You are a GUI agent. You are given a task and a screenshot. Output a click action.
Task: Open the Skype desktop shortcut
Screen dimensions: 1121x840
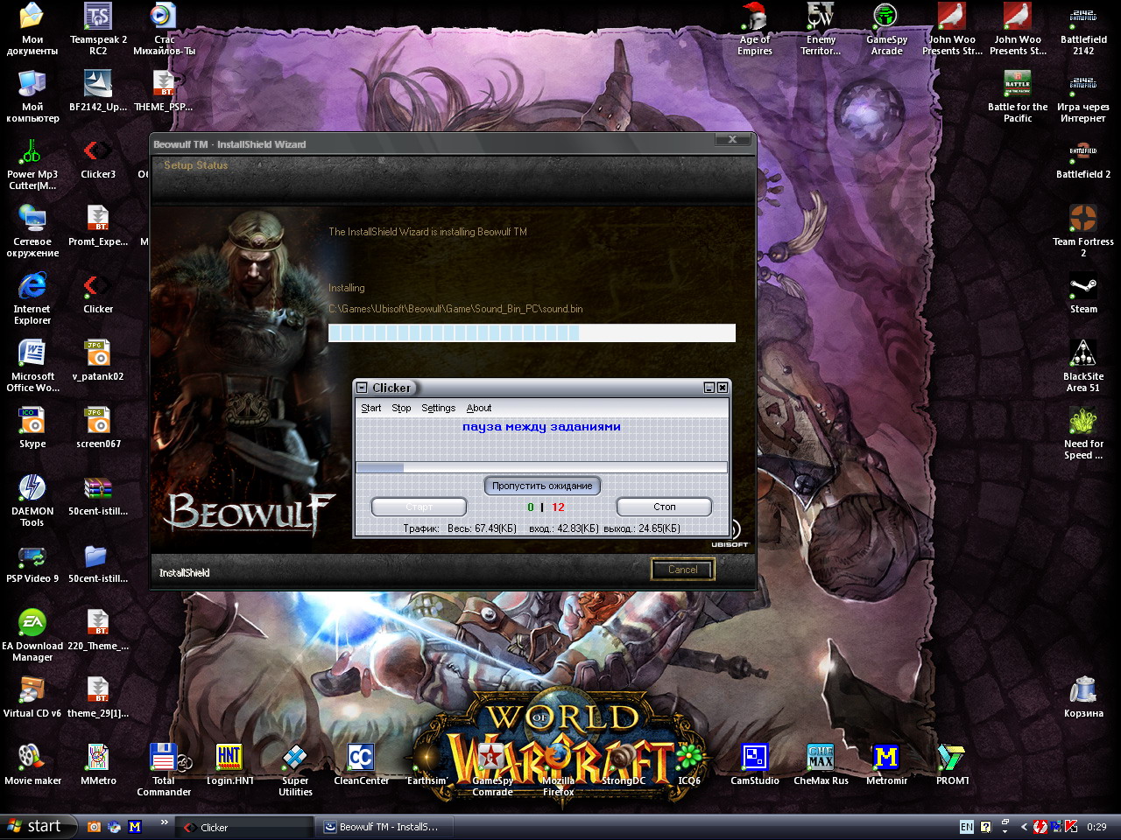pyautogui.click(x=32, y=423)
